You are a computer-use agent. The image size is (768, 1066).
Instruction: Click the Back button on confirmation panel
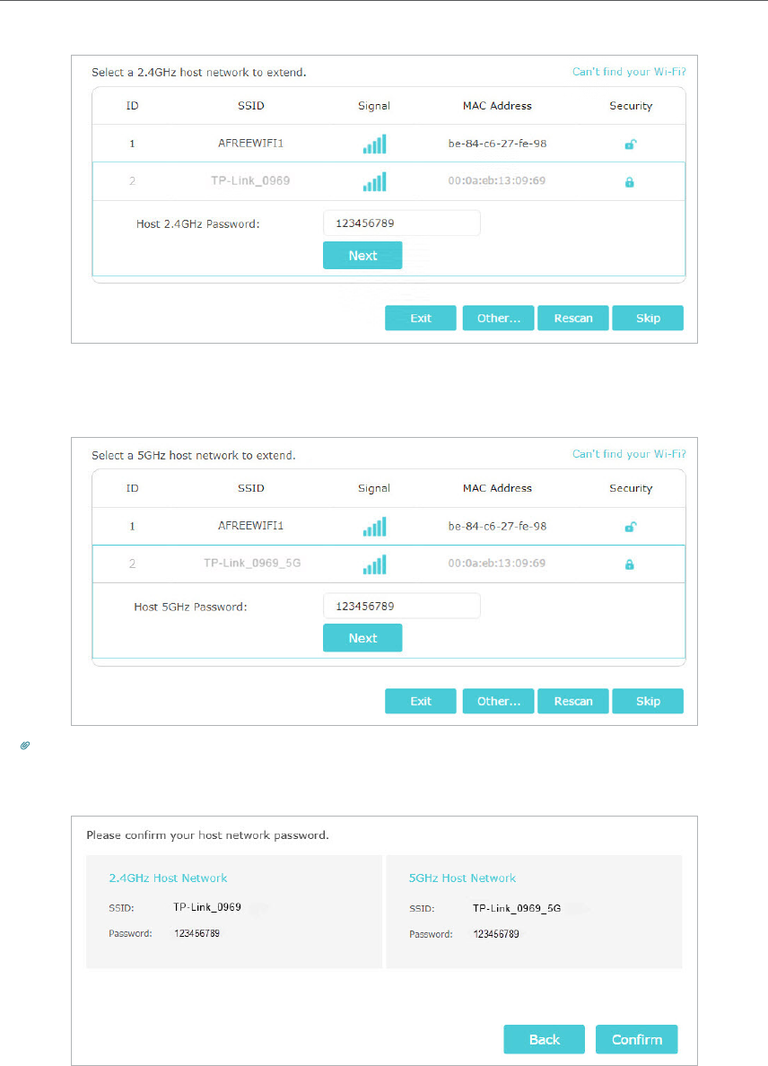(545, 1039)
